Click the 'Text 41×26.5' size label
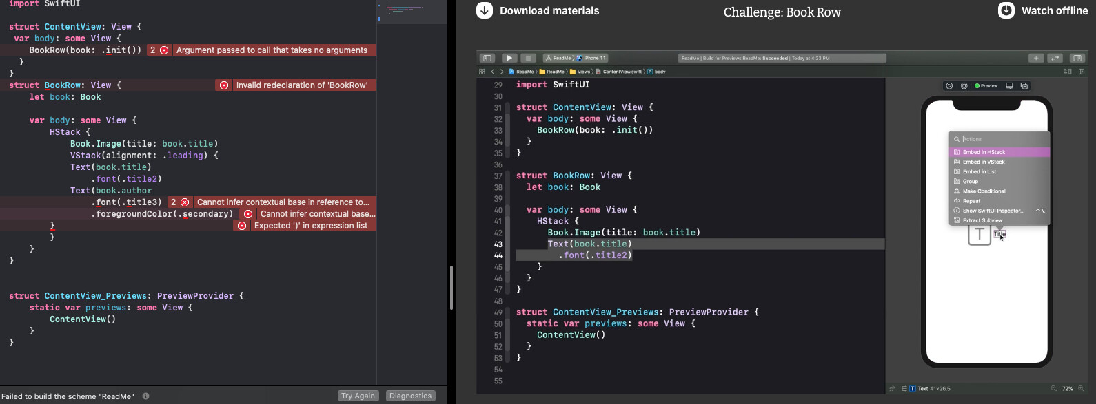Viewport: 1096px width, 404px height. tap(934, 389)
